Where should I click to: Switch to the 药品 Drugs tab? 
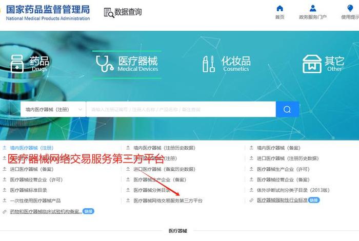pyautogui.click(x=30, y=64)
